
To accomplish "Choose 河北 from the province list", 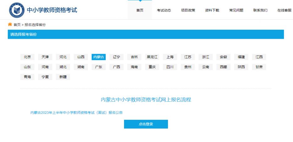I will (63, 57).
